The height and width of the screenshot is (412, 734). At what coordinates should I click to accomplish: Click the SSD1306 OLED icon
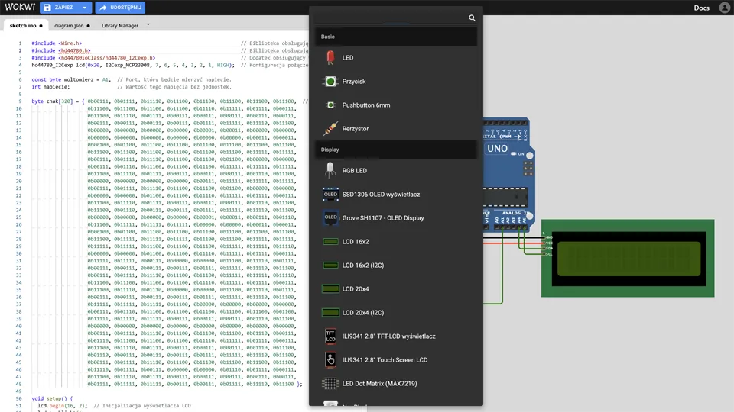point(330,195)
